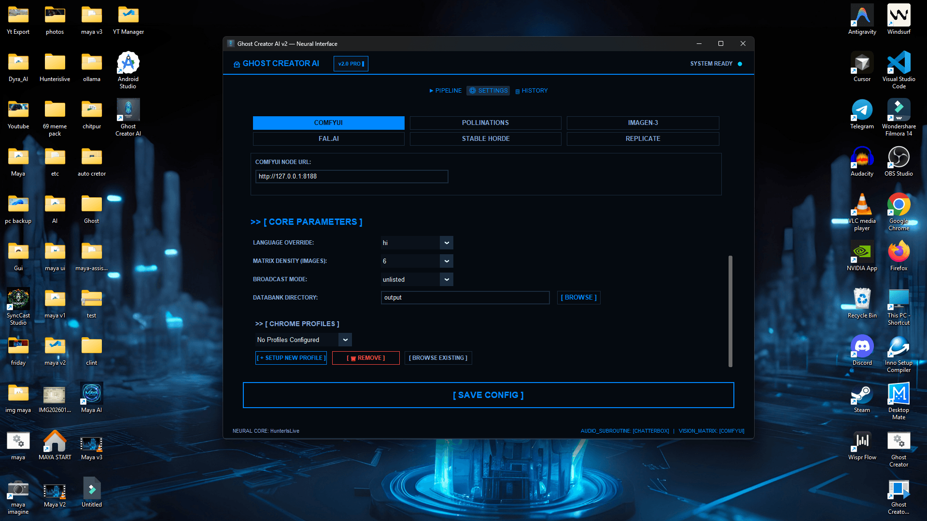Expand the Language Override dropdown
Viewport: 927px width, 521px height.
[x=447, y=243]
